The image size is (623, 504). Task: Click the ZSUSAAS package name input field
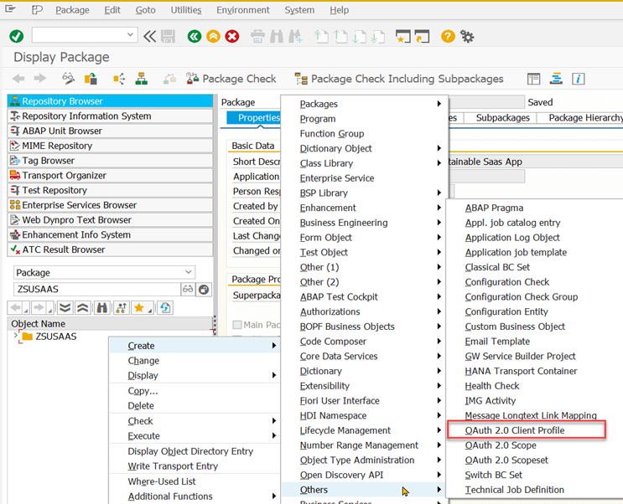click(97, 290)
